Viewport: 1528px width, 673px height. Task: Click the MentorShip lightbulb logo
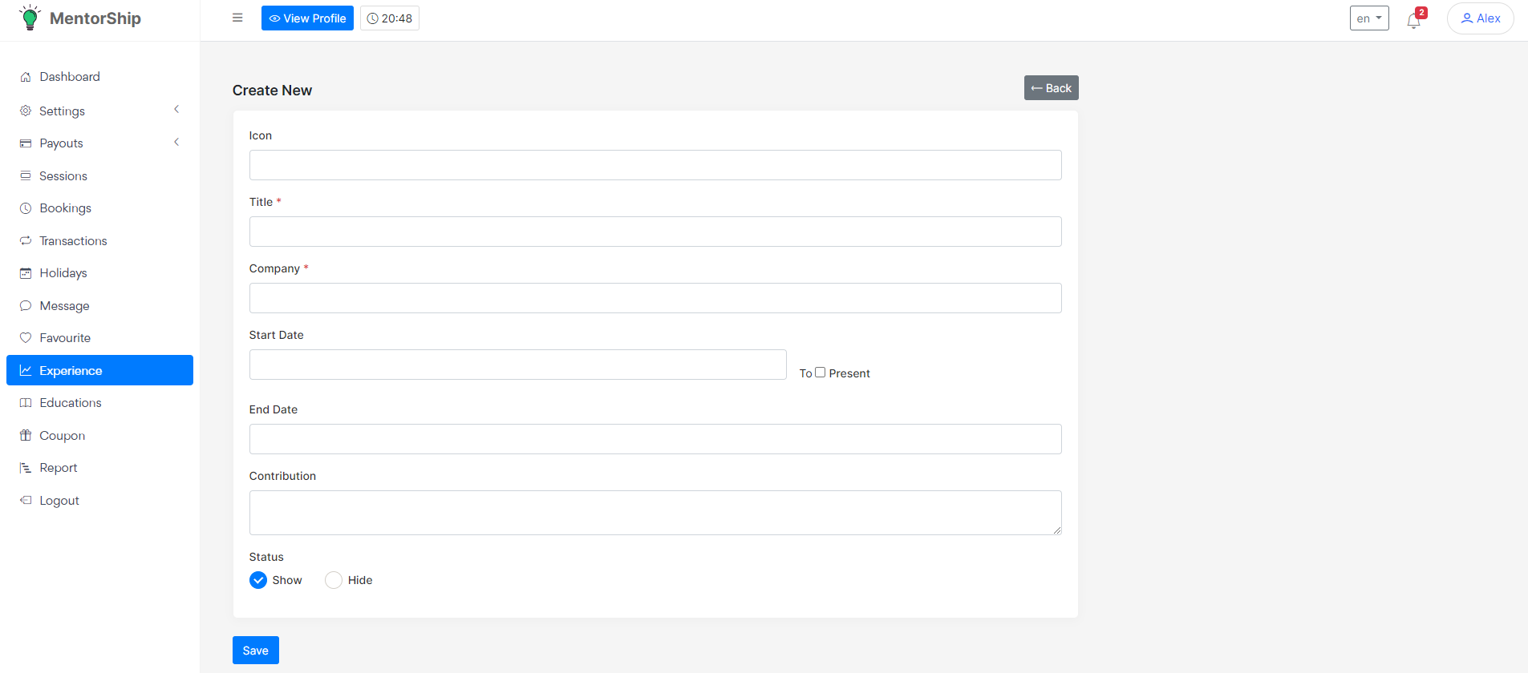(30, 18)
